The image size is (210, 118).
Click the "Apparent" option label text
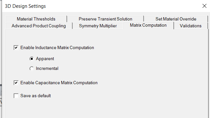[45, 59]
